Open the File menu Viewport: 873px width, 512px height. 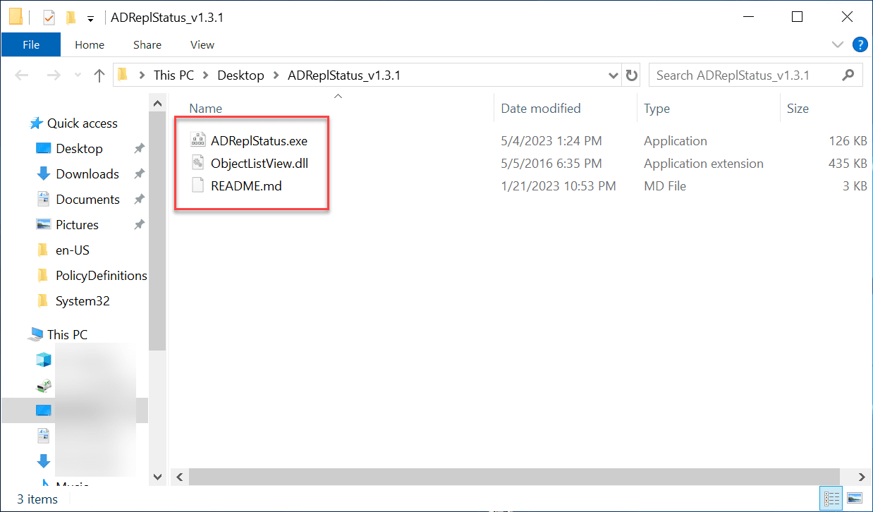(30, 44)
